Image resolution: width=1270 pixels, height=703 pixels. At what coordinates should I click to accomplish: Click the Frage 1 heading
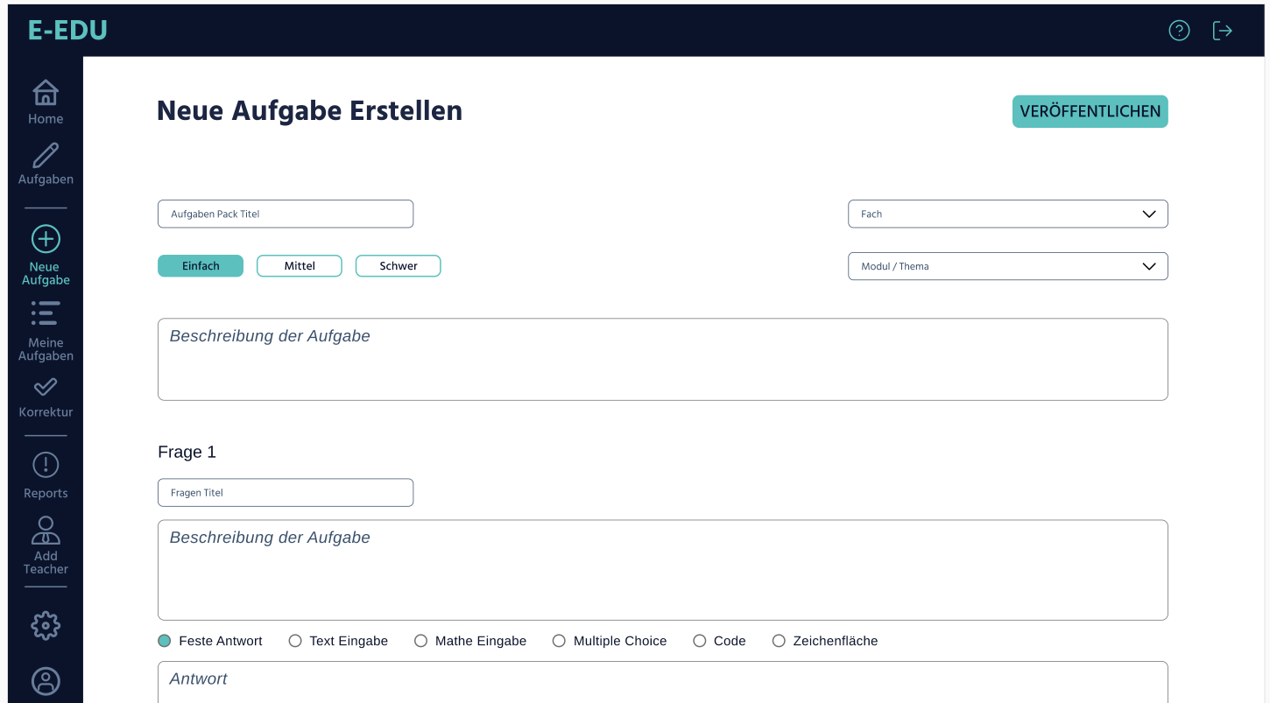point(187,452)
